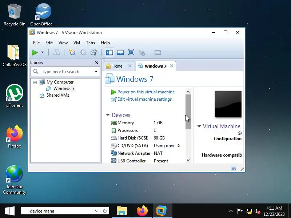Viewport: 291px width, 218px height.
Task: Click the VMware Workstation taskbar icon
Action: coord(162,211)
